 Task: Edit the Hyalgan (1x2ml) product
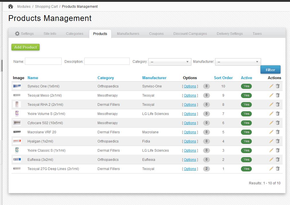tap(271, 141)
